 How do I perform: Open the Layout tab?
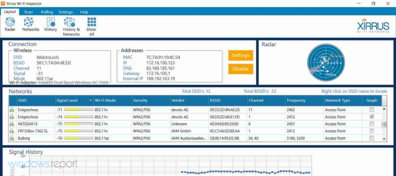pyautogui.click(x=10, y=11)
